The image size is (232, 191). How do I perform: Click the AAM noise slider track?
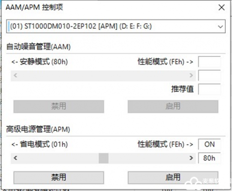point(103,75)
